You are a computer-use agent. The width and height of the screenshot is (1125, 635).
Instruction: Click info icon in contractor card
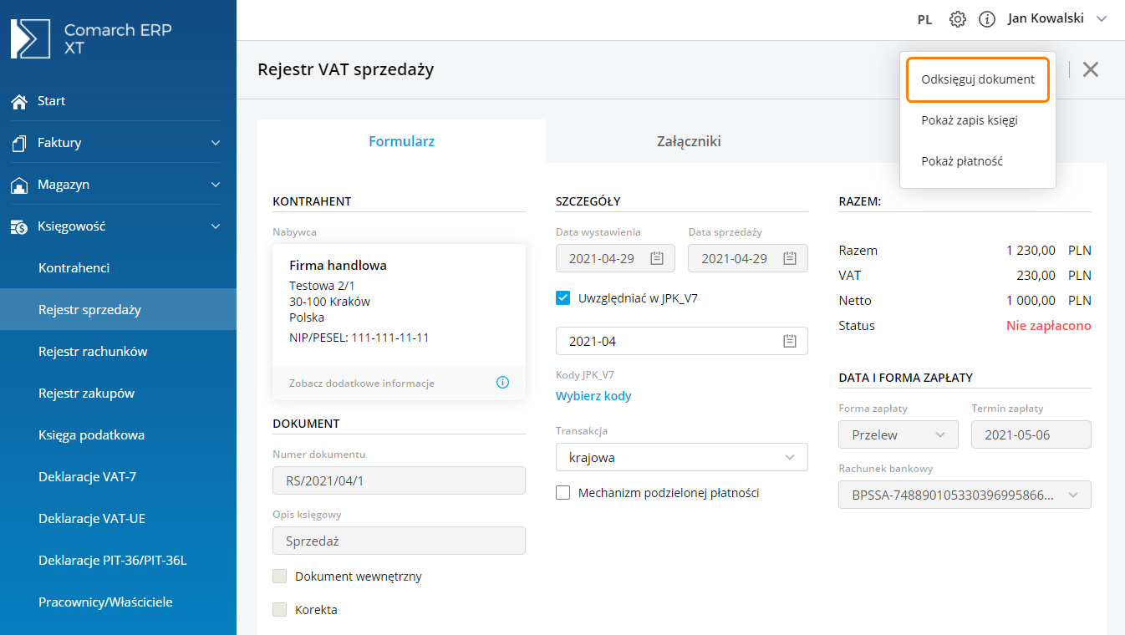(502, 383)
